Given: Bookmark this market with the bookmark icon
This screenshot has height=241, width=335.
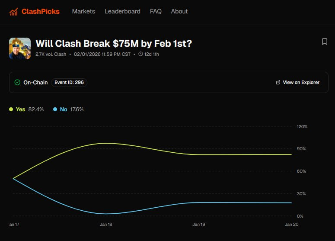Looking at the screenshot, I should coord(324,42).
